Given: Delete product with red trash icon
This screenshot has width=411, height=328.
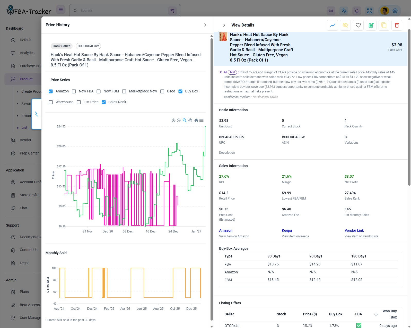Looking at the screenshot, I should (x=397, y=25).
